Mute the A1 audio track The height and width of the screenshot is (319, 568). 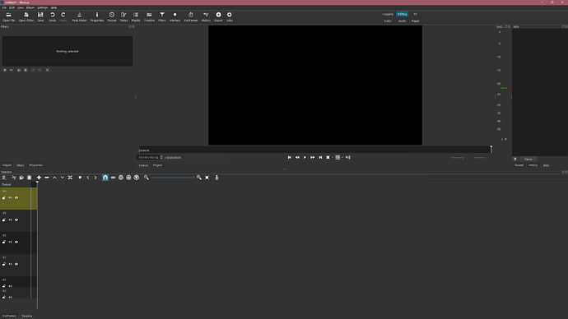tap(10, 286)
